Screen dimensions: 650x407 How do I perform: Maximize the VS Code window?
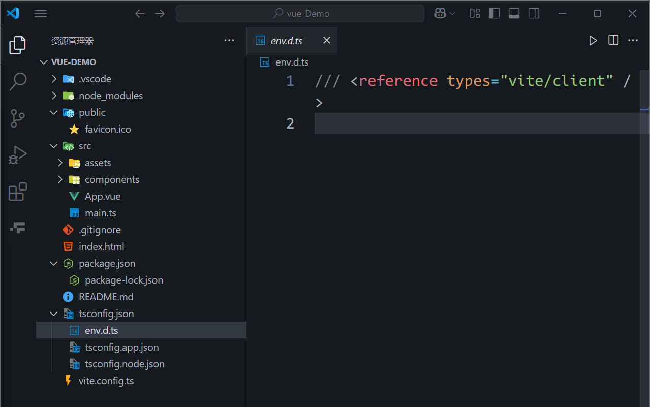(x=597, y=14)
